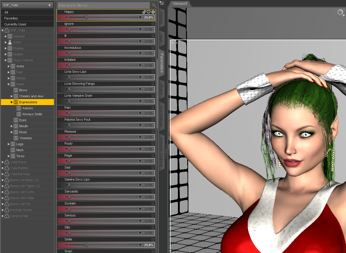Collapse the Pose Controls group
346x253 pixels.
(6, 60)
